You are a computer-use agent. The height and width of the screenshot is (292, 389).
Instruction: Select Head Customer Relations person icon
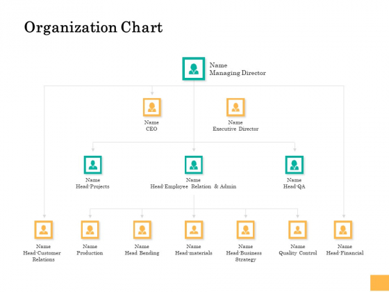click(x=43, y=229)
